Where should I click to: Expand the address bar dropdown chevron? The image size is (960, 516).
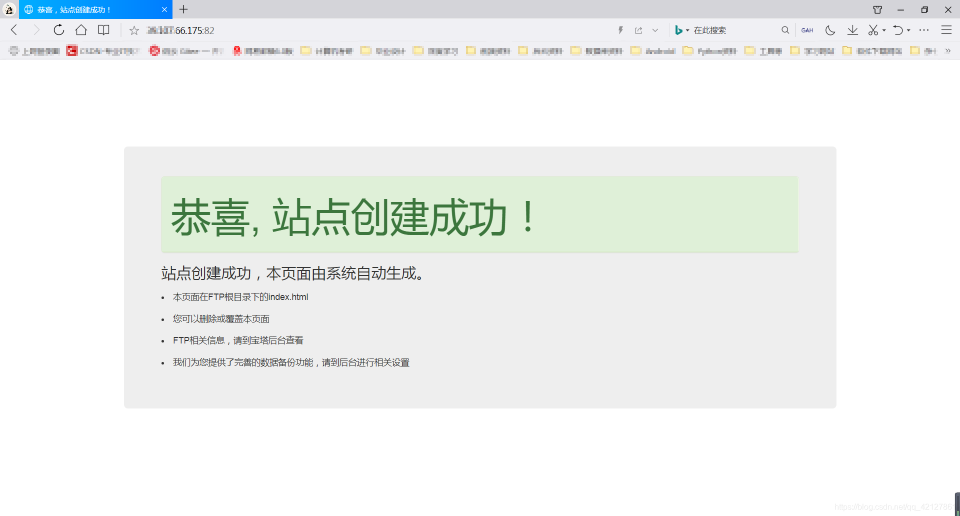[x=655, y=30]
